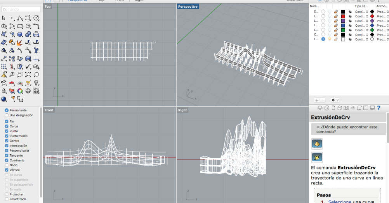Click the Lock objects padlock icon
The image size is (389, 203).
pos(4,91)
